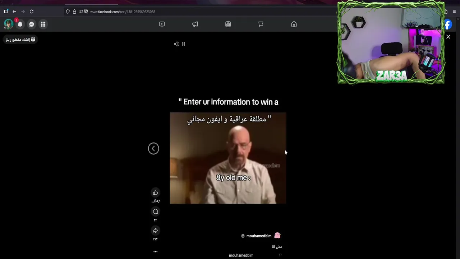Share the reel

pyautogui.click(x=156, y=231)
